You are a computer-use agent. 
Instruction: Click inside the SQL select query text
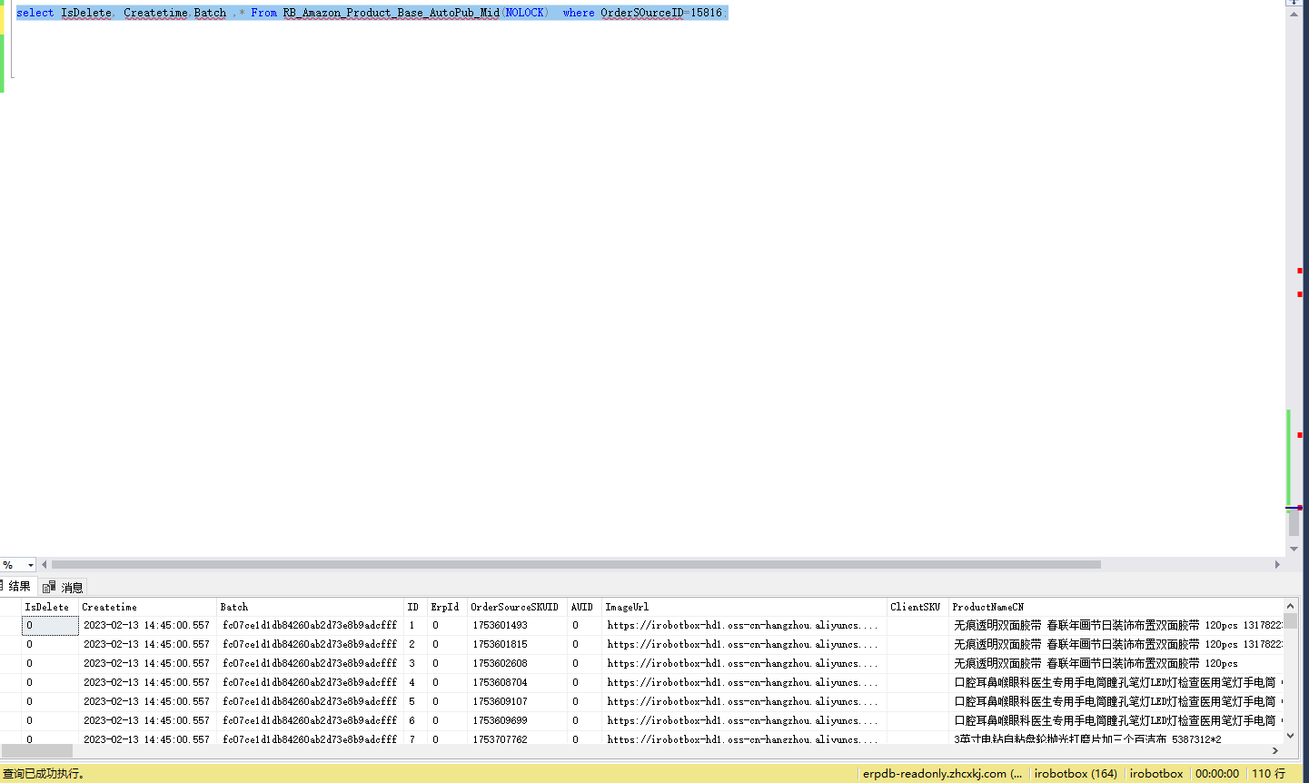[372, 13]
